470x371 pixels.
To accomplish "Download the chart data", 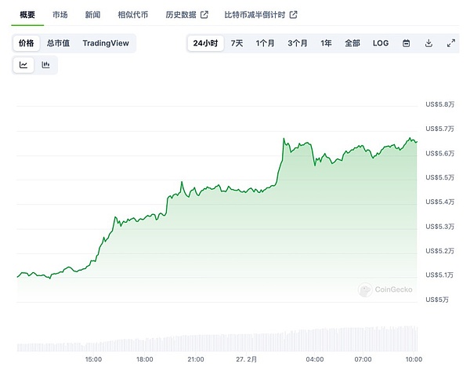I will (428, 43).
